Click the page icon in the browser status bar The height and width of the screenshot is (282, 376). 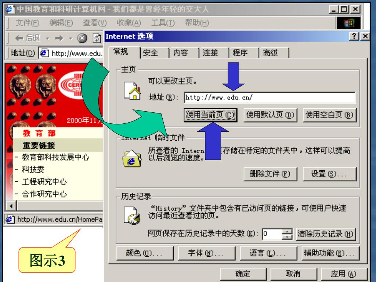[10, 219]
